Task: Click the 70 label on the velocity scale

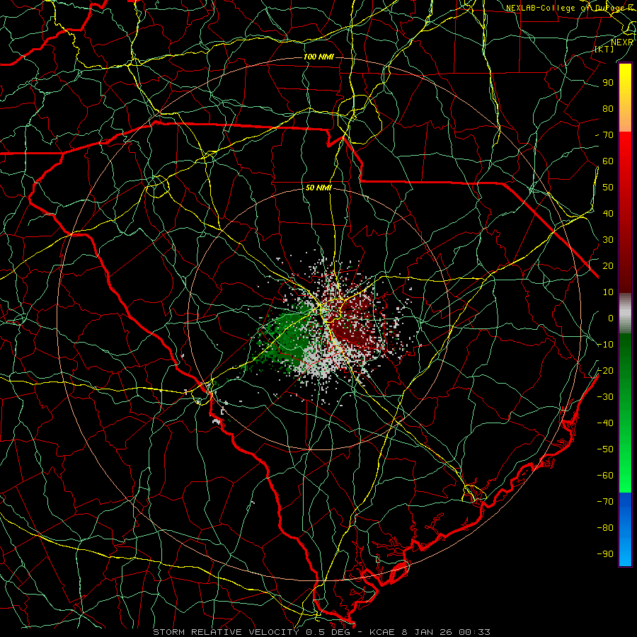Action: [608, 135]
